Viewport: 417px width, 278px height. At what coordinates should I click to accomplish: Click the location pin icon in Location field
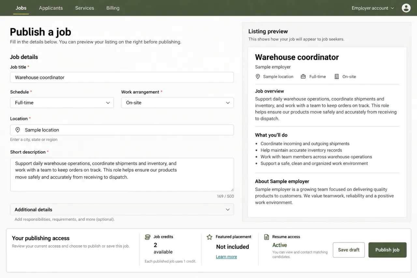tap(18, 130)
